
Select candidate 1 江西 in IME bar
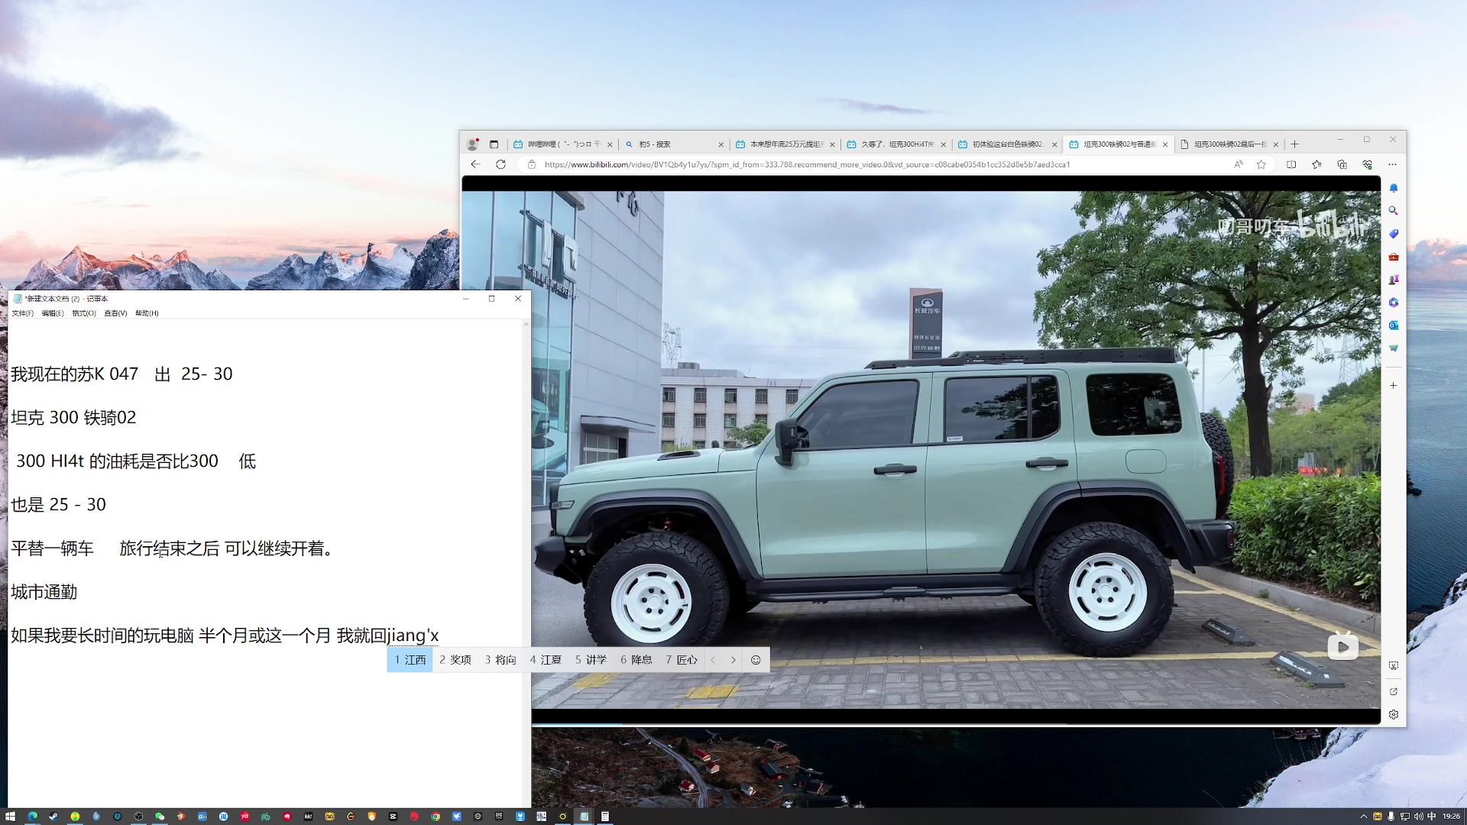[410, 660]
